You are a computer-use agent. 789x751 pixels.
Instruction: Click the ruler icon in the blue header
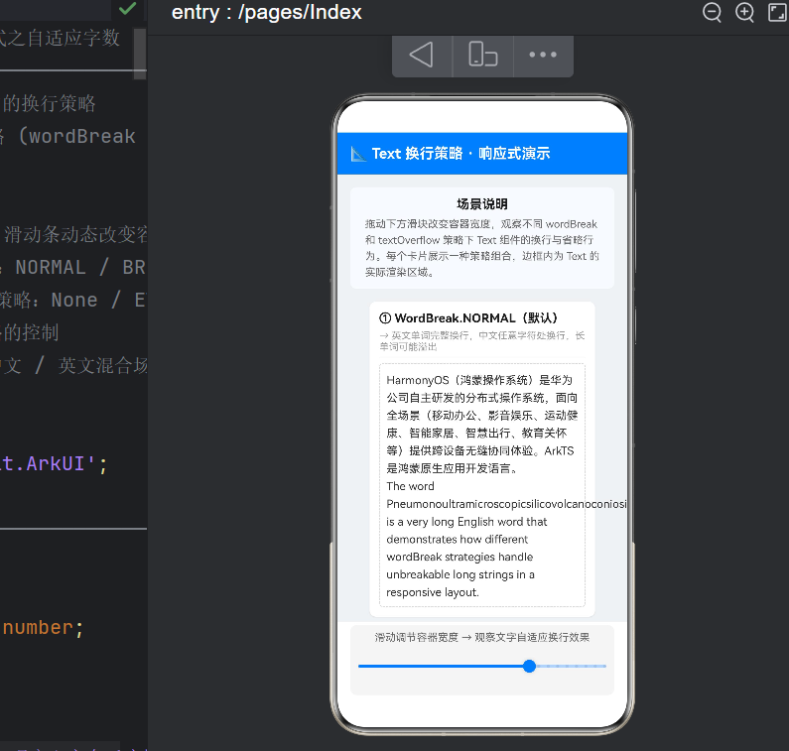358,154
